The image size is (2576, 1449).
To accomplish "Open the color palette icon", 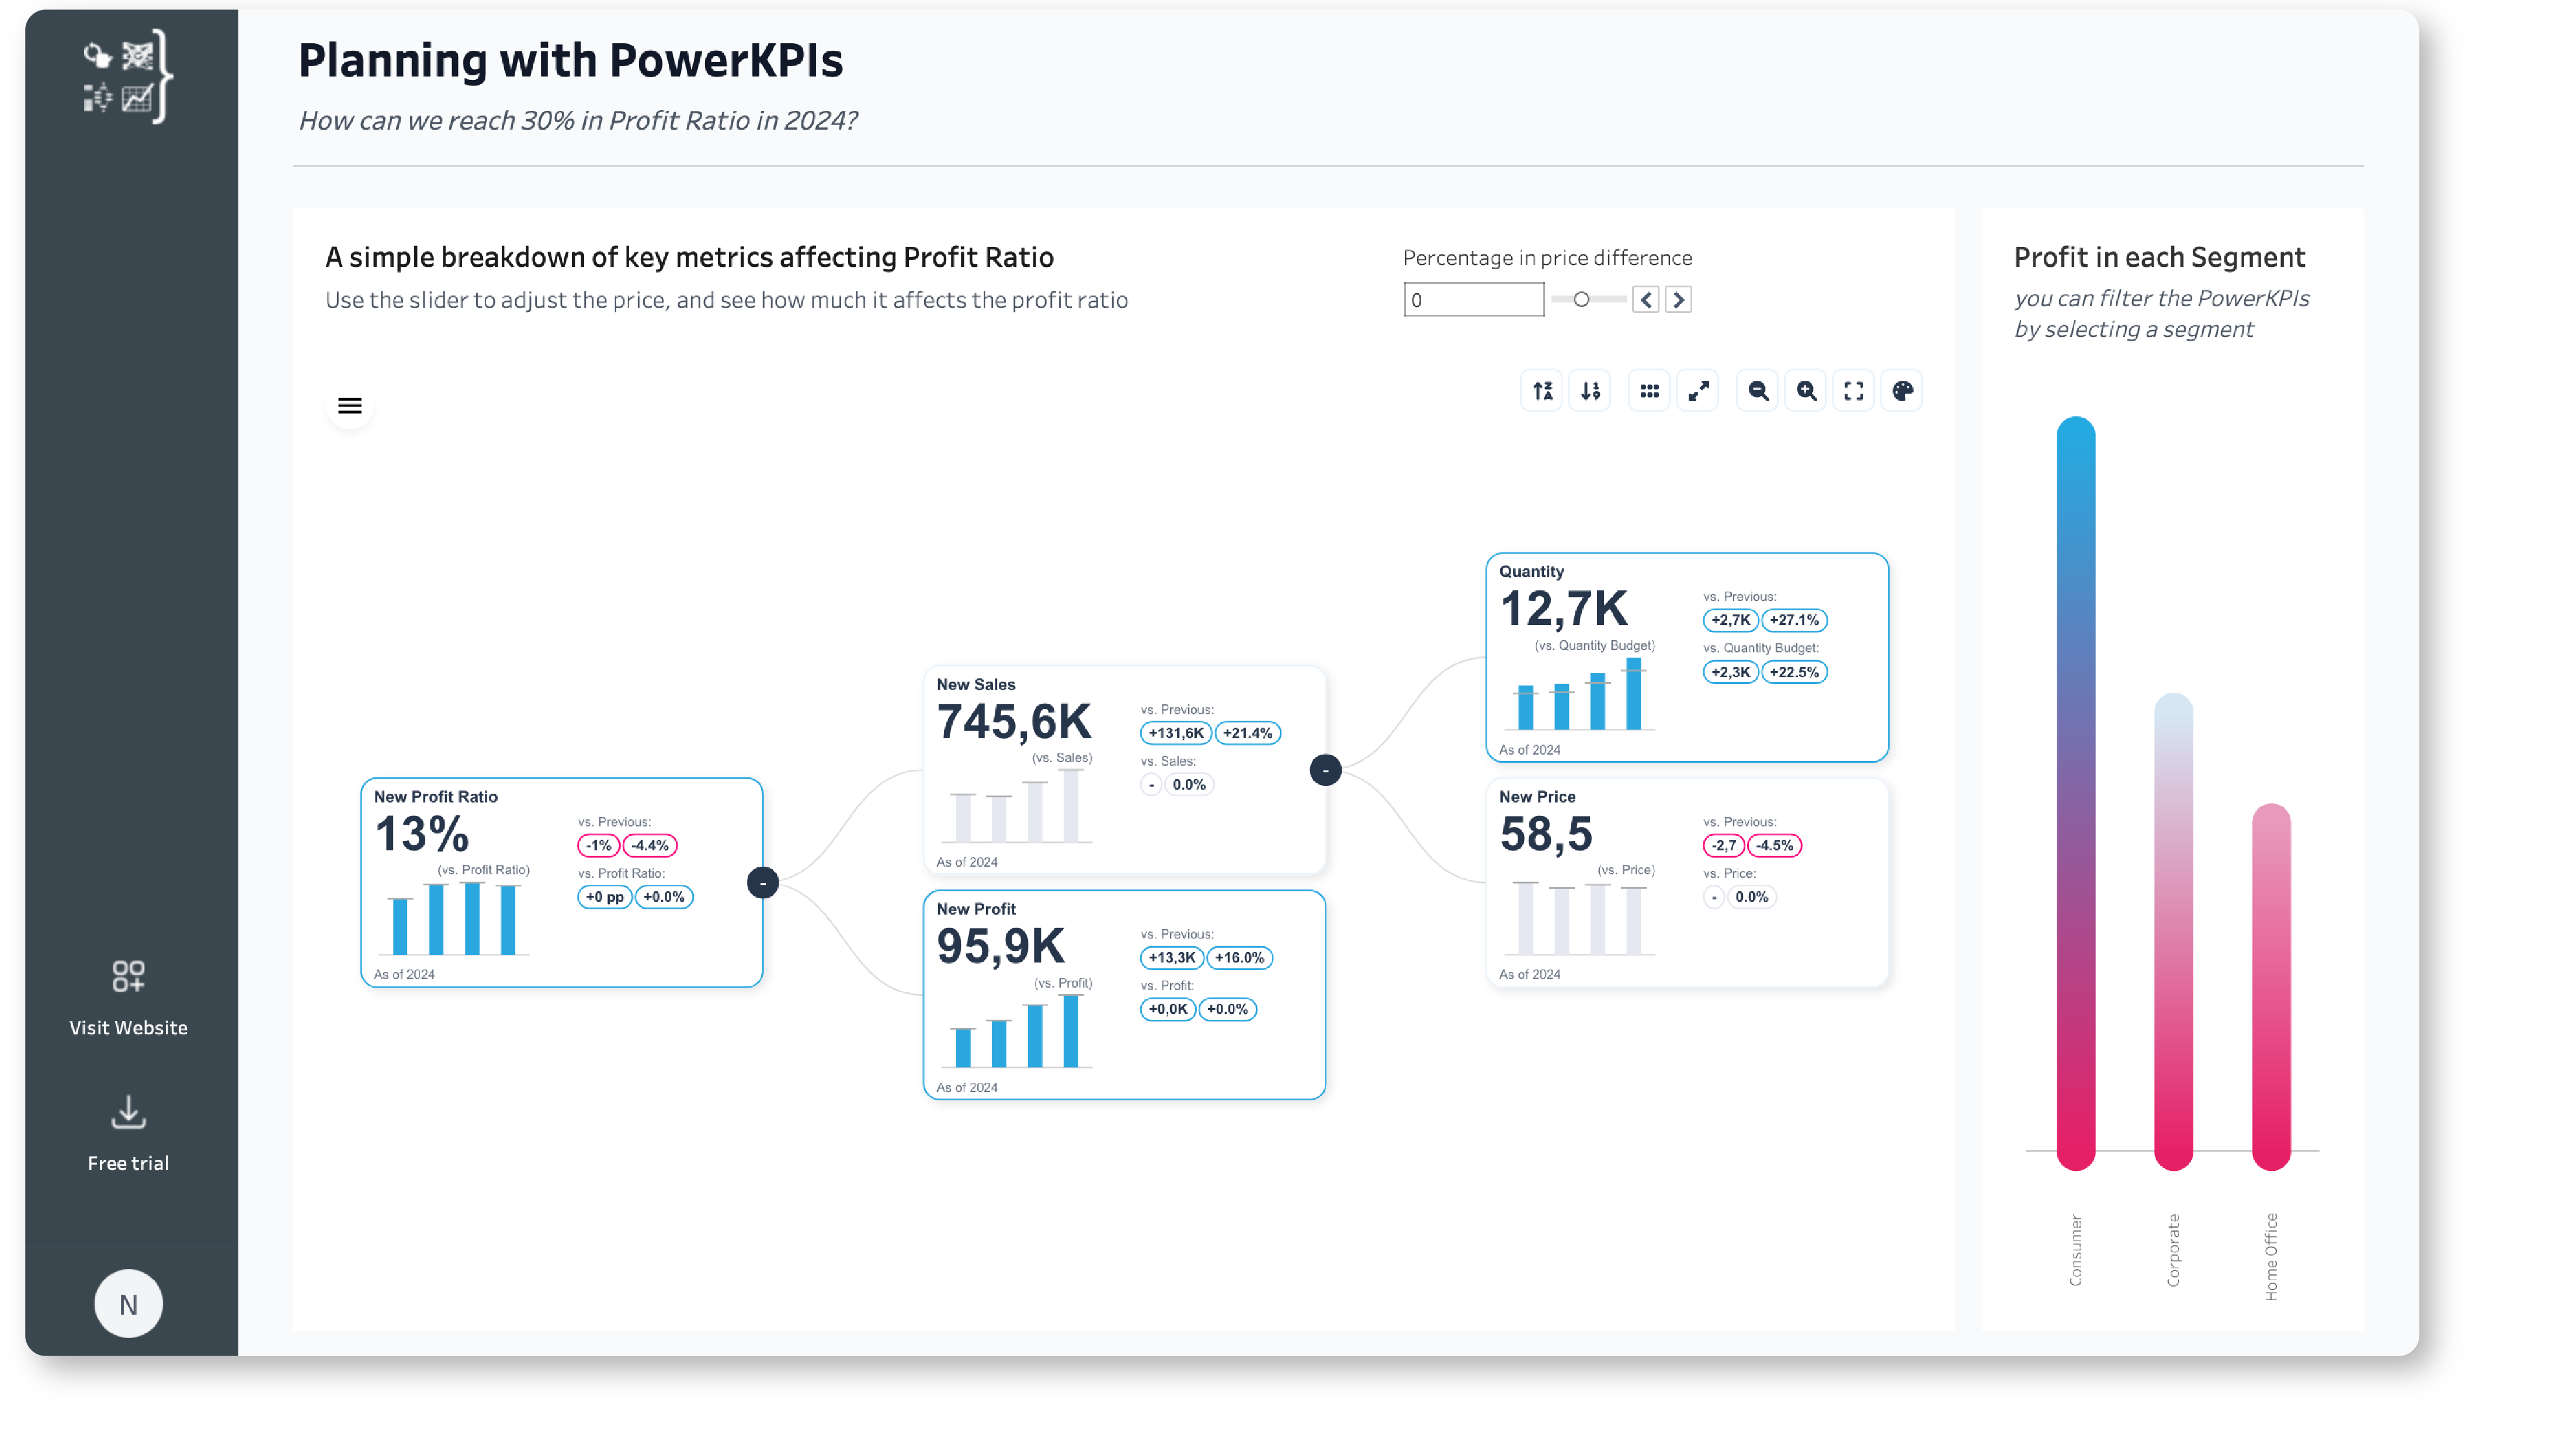I will [x=1902, y=391].
